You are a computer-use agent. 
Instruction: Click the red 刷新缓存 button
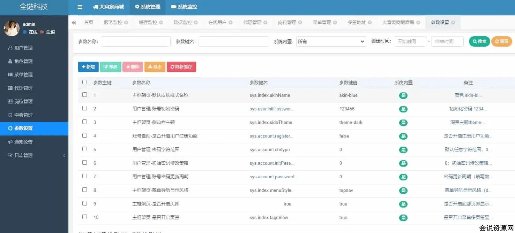181,67
